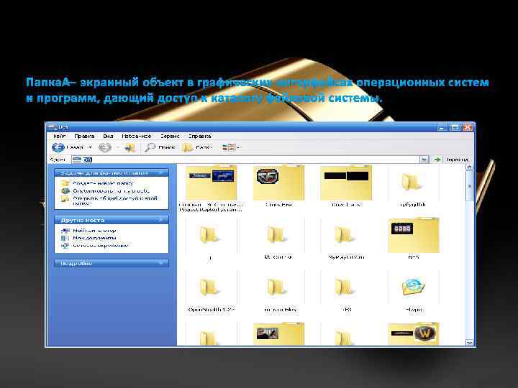Screen dimensions: 518x388
Task: Select the folder named with single letter
Action: tap(209, 235)
